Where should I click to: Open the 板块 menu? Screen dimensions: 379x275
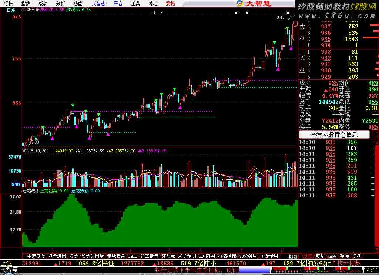[x=43, y=3]
